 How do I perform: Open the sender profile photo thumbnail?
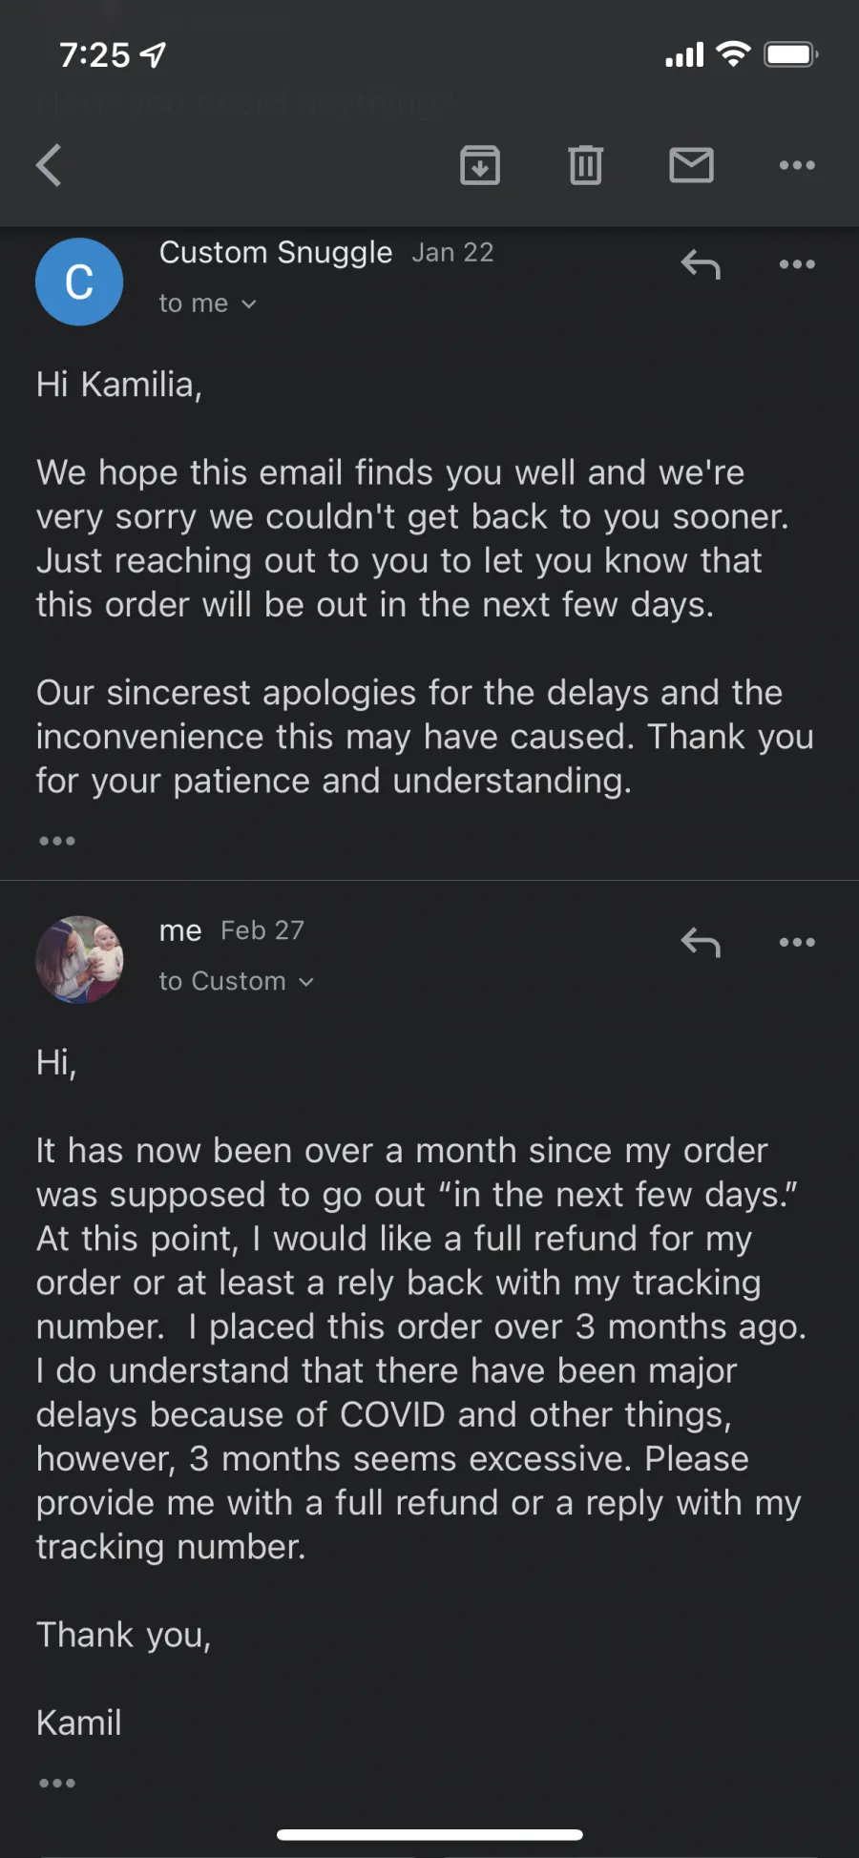pyautogui.click(x=79, y=959)
